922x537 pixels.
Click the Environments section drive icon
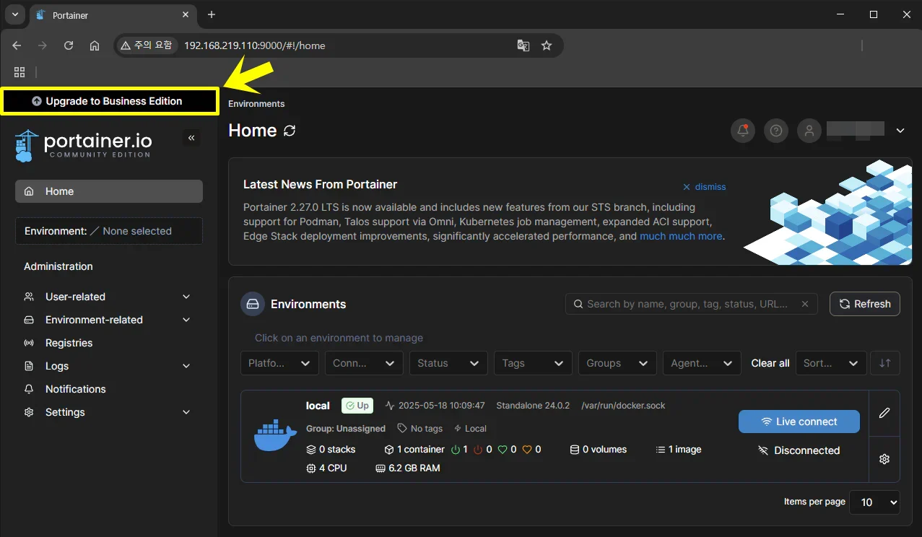coord(253,304)
